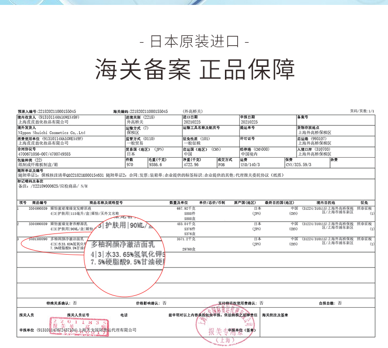Click the 预录入编号 number at top
This screenshot has height=348, width=388.
(47, 112)
